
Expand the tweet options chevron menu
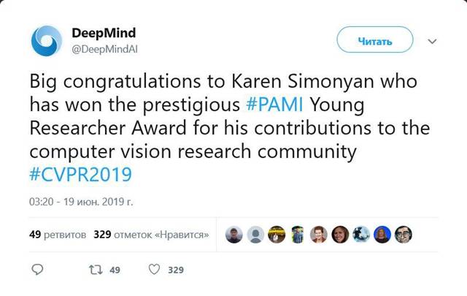(433, 42)
